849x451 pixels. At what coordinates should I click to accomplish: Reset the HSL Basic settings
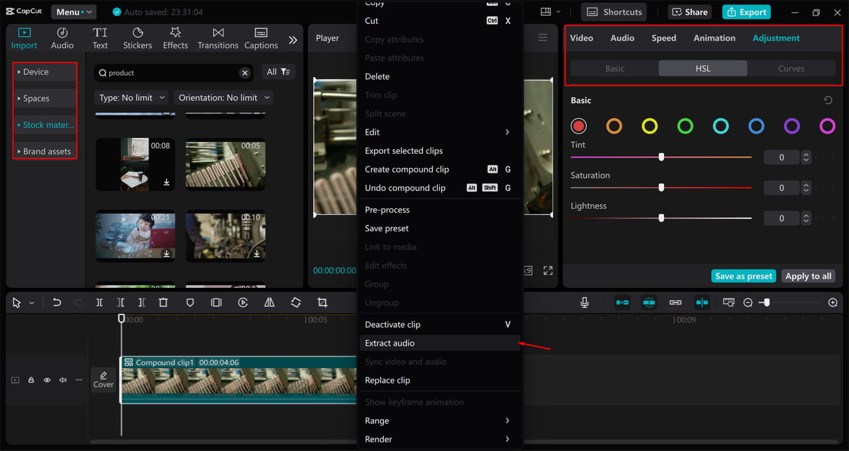tap(828, 100)
